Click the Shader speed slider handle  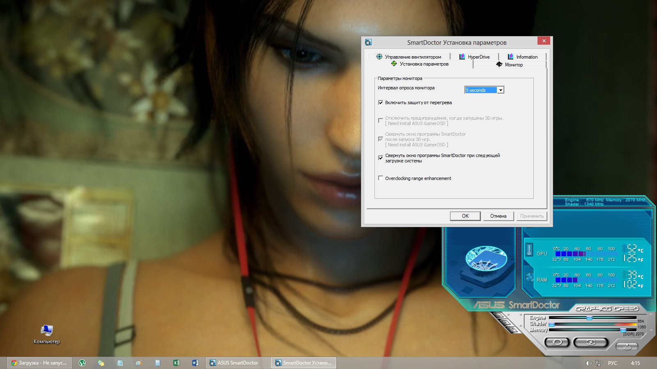pyautogui.click(x=551, y=324)
